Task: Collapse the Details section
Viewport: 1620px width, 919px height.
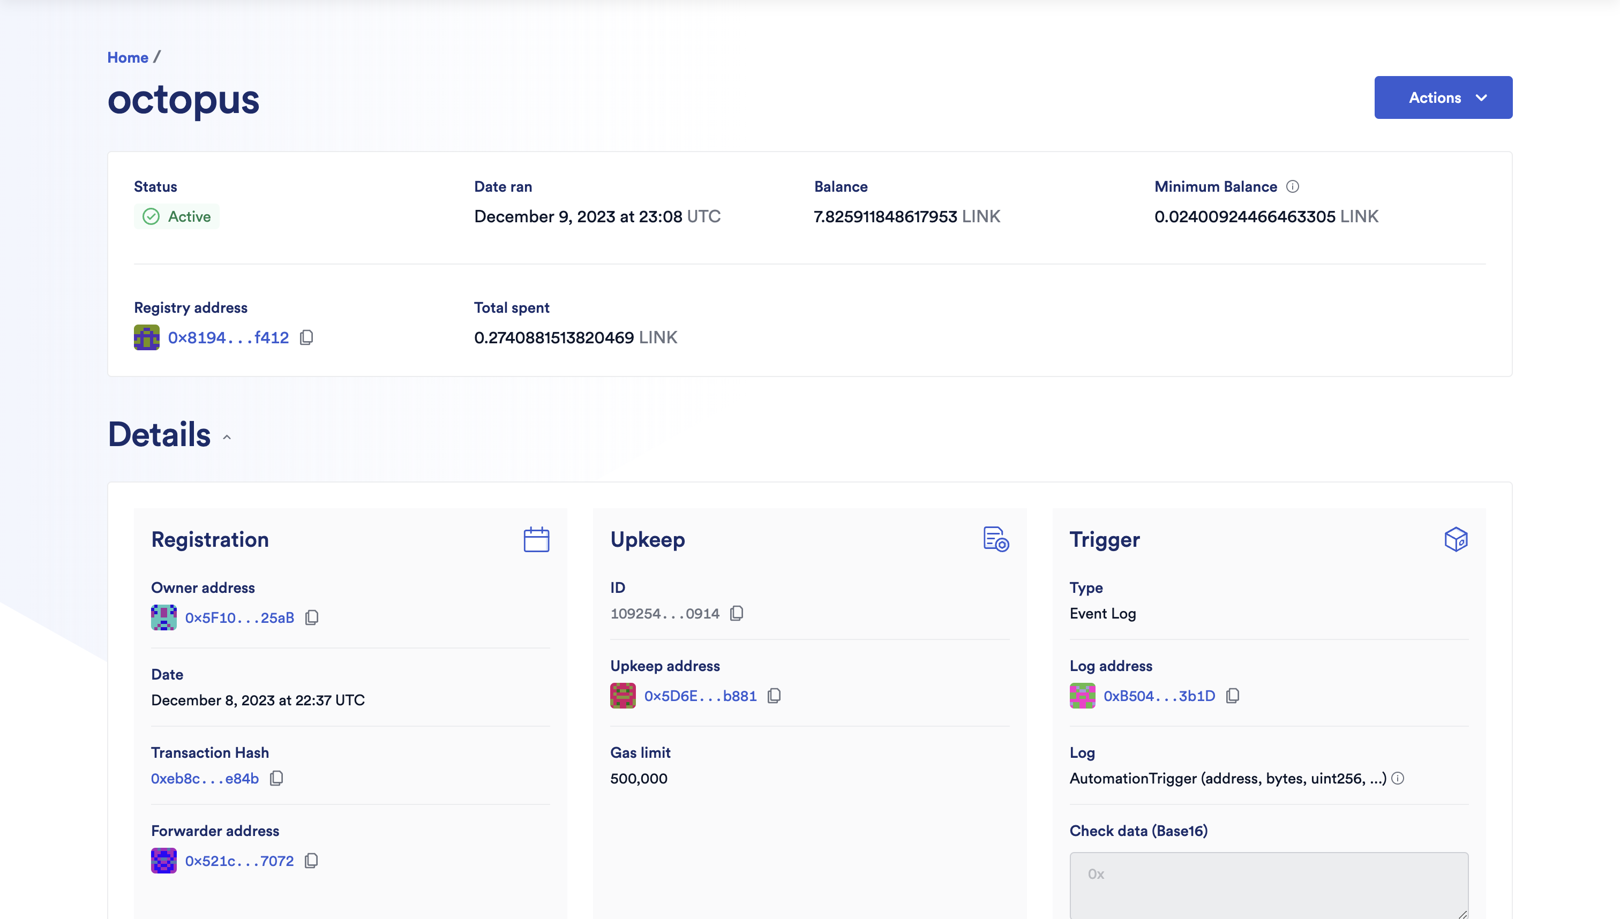Action: [x=227, y=437]
